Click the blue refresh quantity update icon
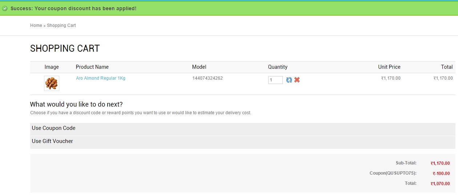Screen dimensions: 458x195 pyautogui.click(x=289, y=80)
